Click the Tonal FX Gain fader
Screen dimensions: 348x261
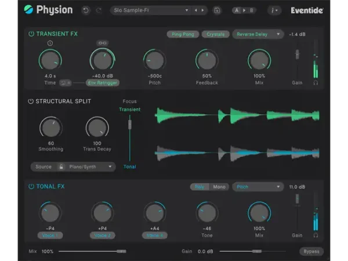(x=297, y=199)
